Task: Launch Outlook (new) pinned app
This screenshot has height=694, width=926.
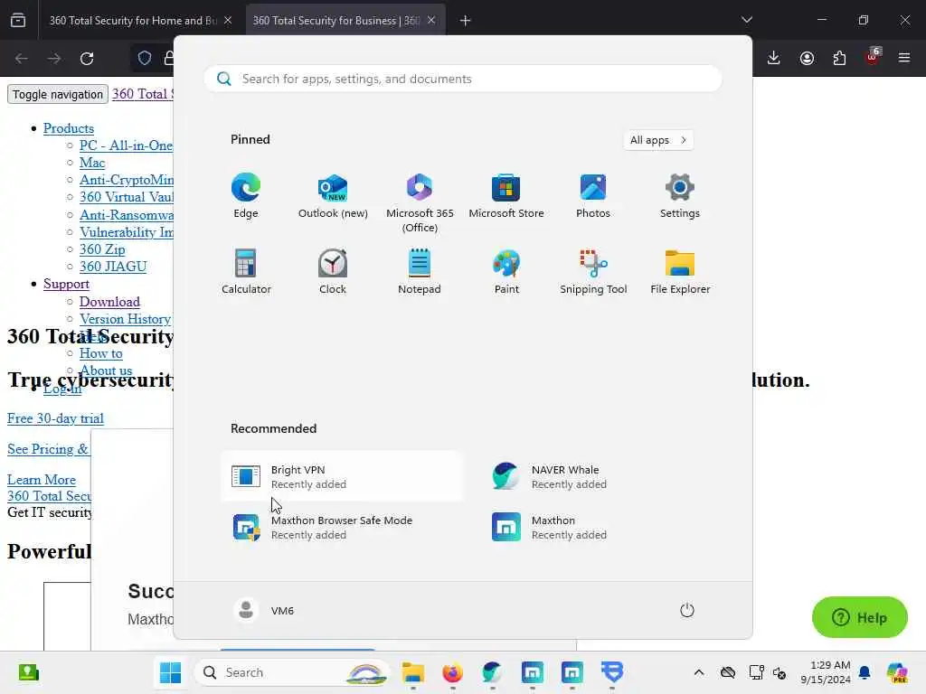Action: click(x=333, y=196)
